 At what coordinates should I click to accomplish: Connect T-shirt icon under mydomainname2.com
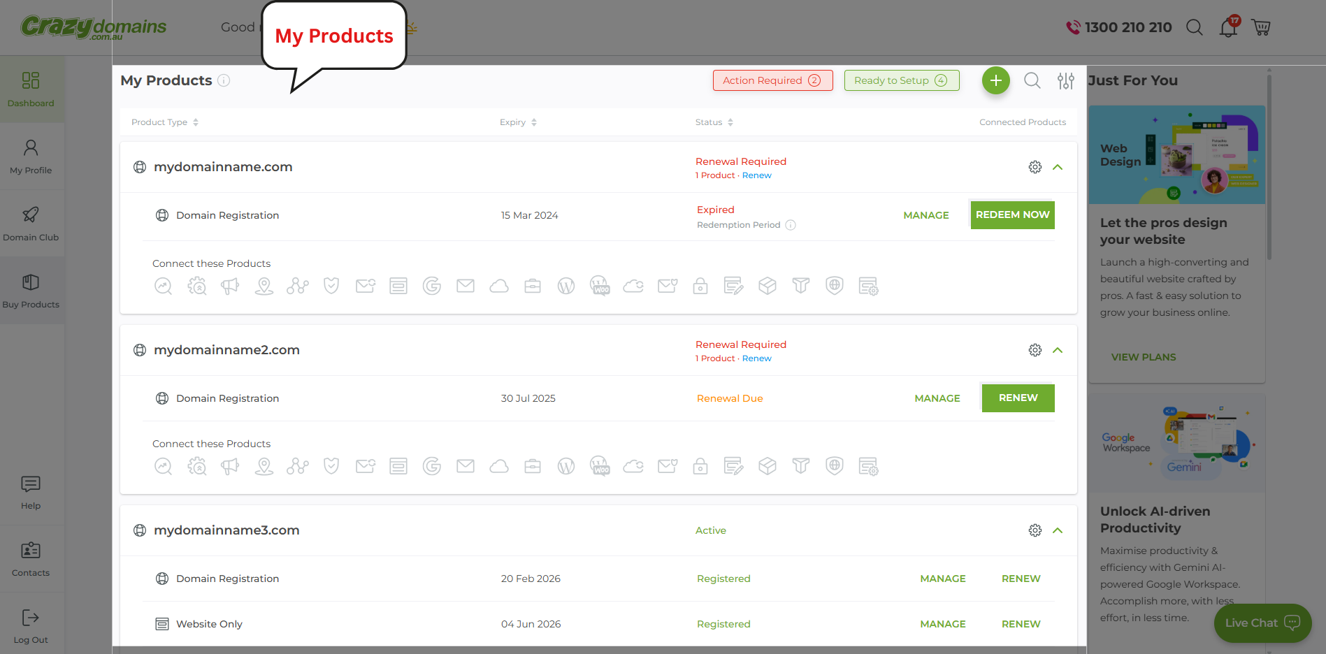click(801, 466)
